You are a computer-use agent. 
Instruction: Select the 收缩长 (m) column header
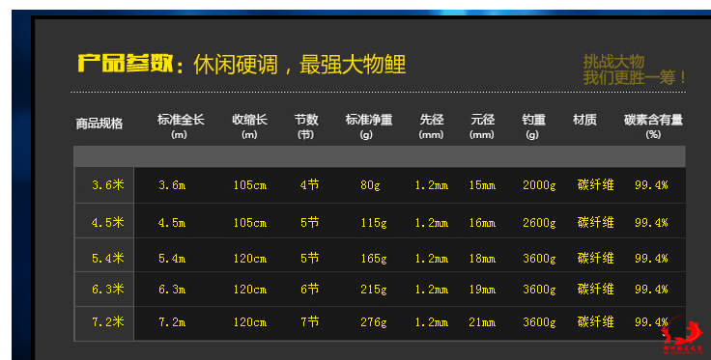pos(249,126)
